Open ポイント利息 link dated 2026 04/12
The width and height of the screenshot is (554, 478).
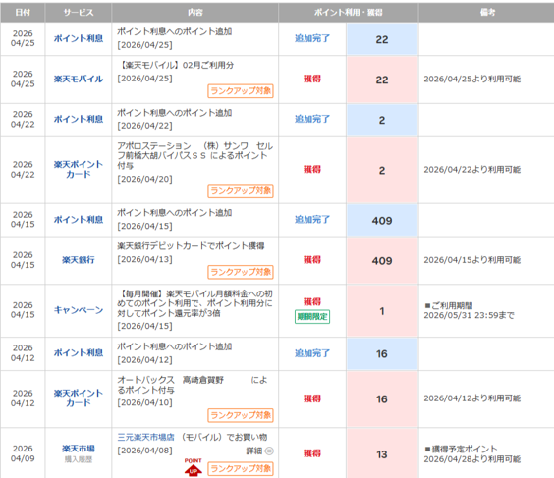(x=79, y=352)
